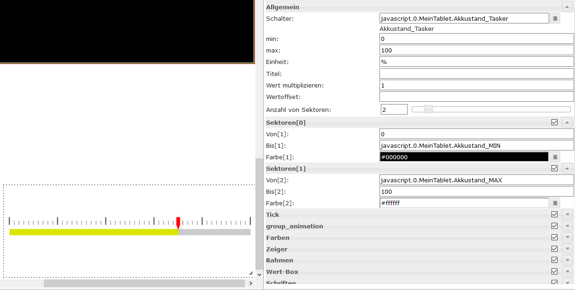Click the empty Titel field

(x=476, y=74)
